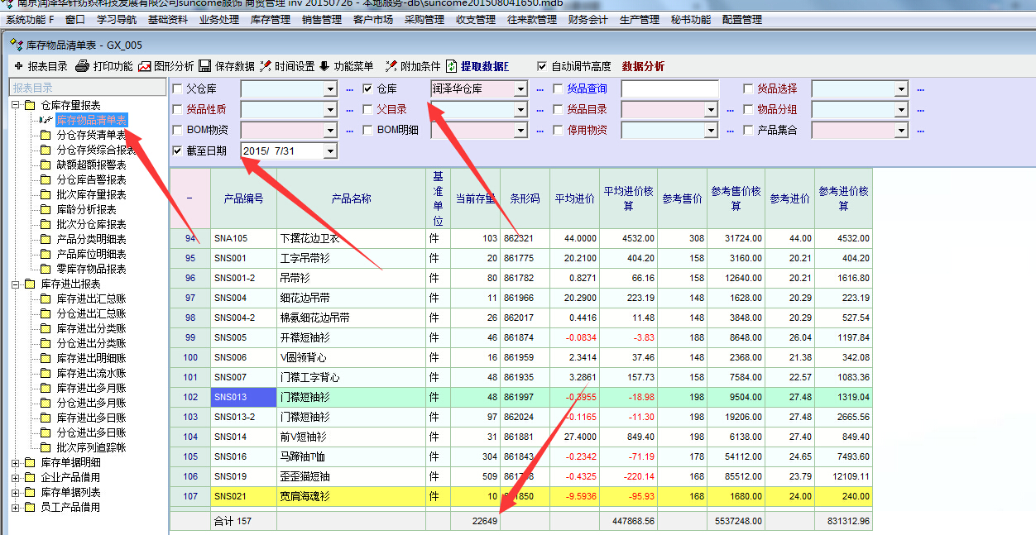This screenshot has height=535, width=1036.
Task: Click the 报表目录 plus icon in toolbar
Action: [18, 66]
